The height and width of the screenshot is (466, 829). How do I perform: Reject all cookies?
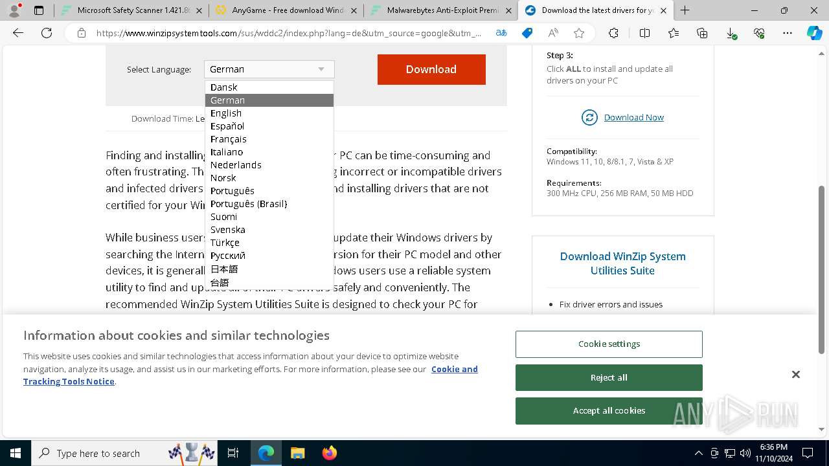pos(609,377)
